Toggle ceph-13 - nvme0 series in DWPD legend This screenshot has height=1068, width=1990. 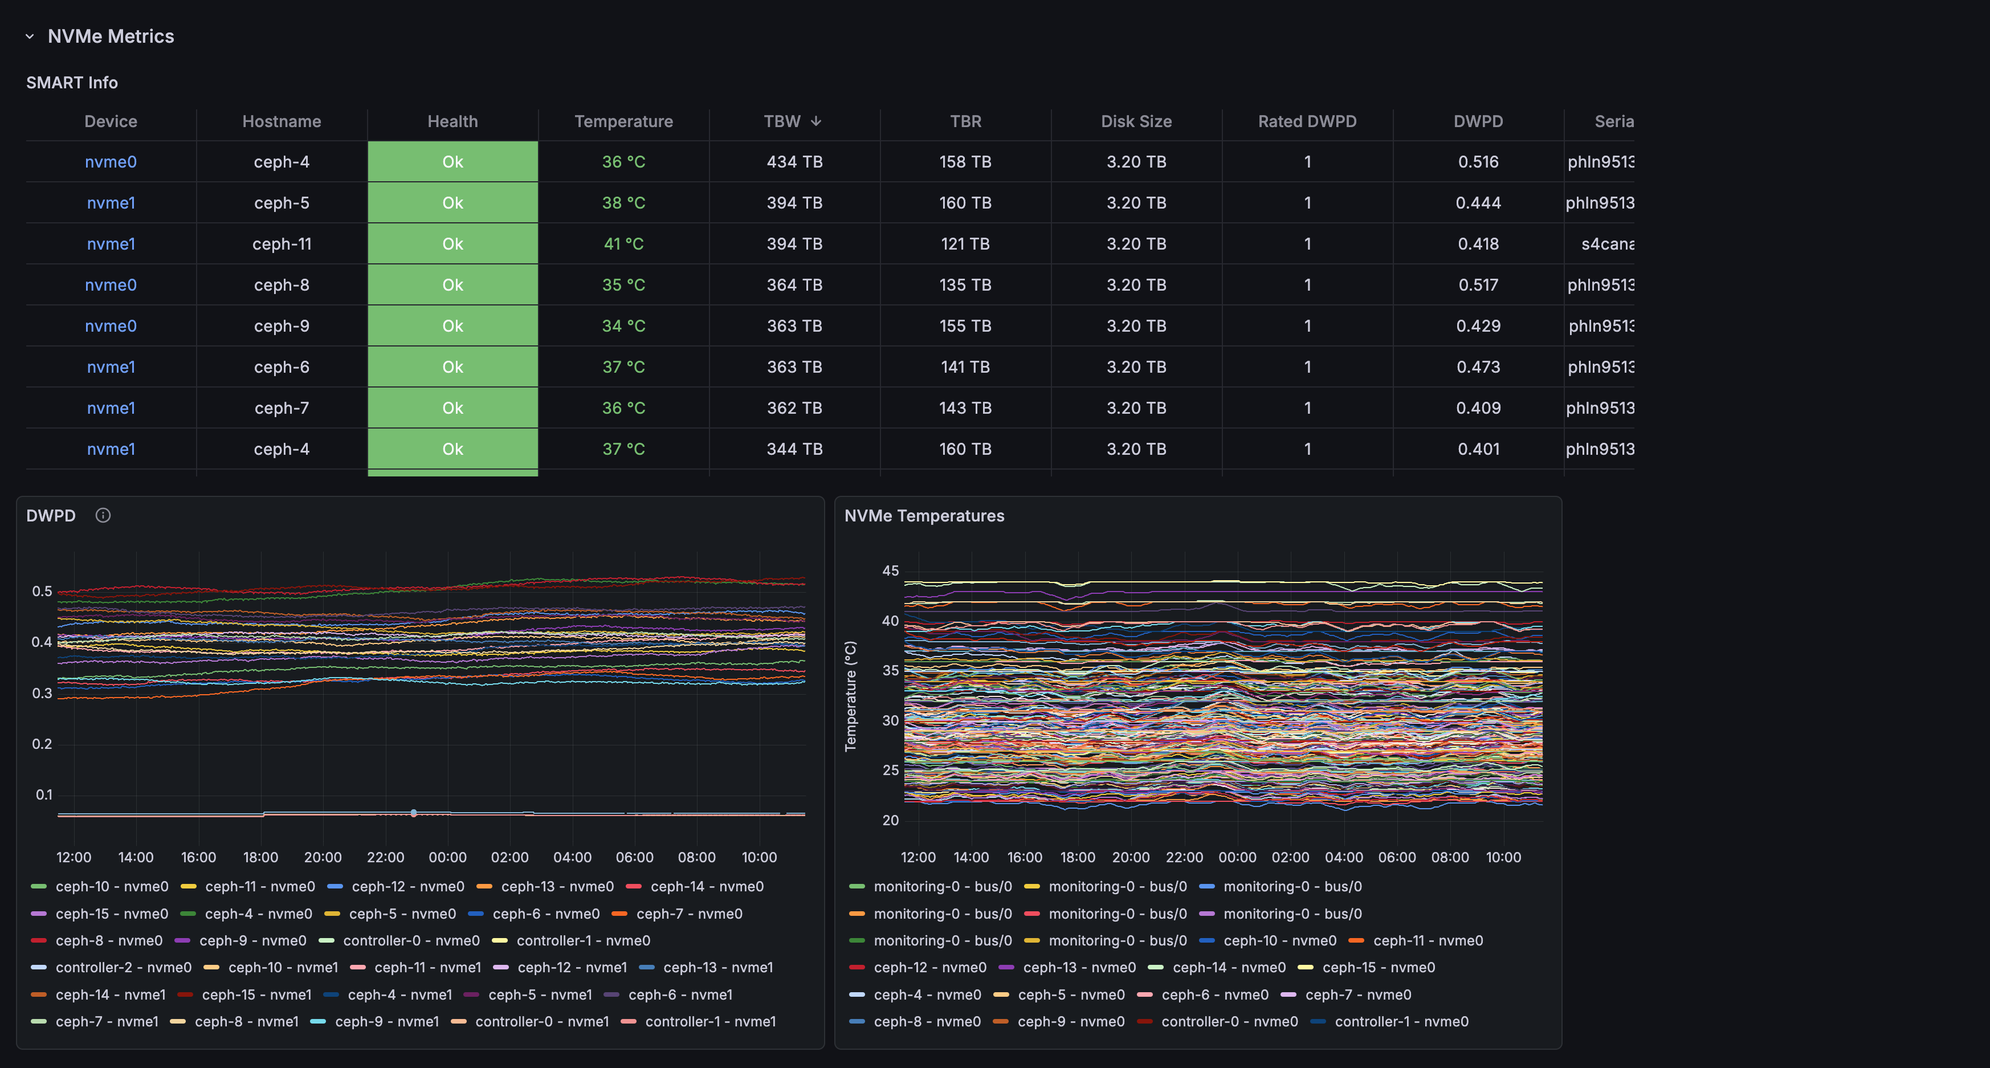pos(557,886)
